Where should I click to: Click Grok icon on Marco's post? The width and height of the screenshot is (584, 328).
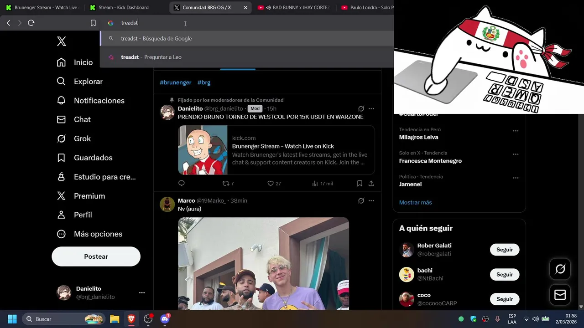(361, 200)
